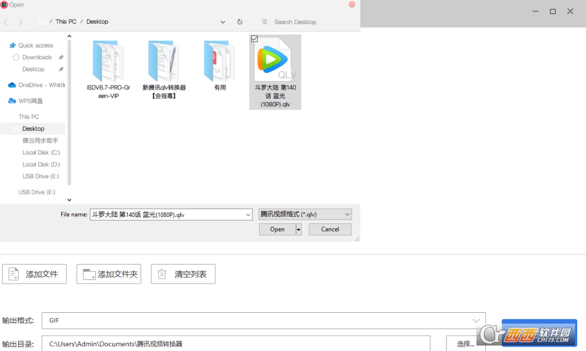Viewport: 586px width, 351px height.
Task: Click the Cancel button
Action: point(330,229)
